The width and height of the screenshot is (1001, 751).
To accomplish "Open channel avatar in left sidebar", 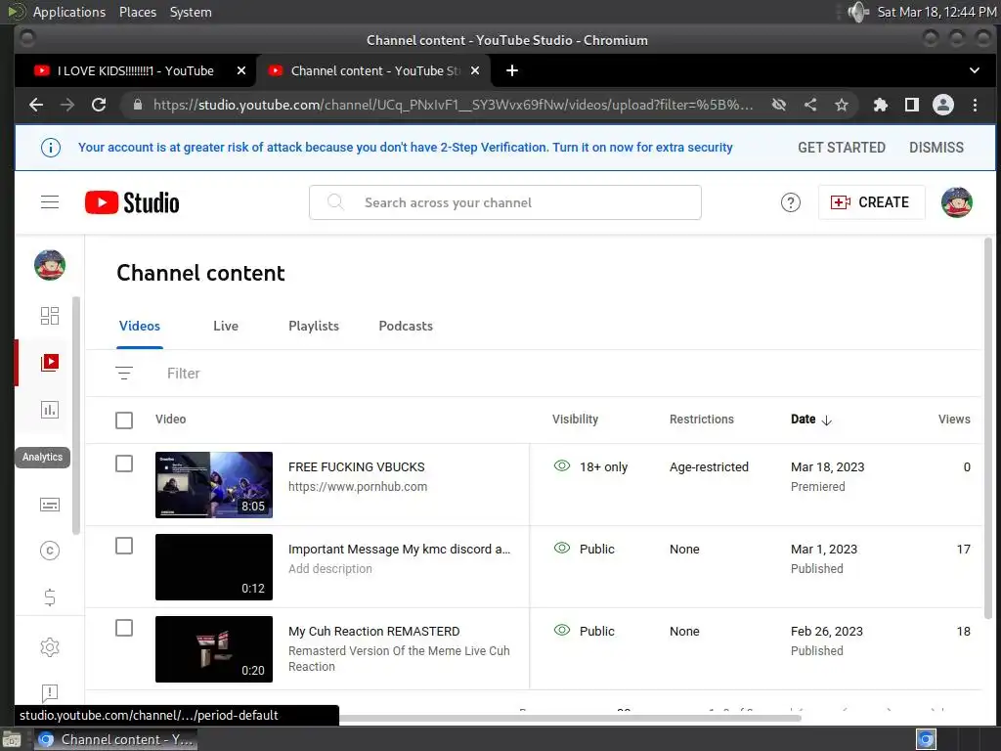I will [50, 265].
